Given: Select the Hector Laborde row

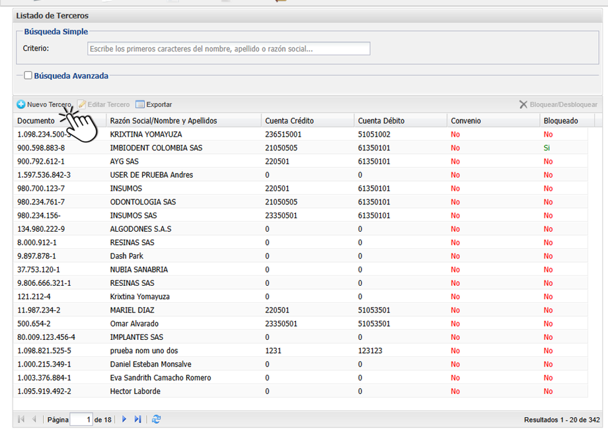Looking at the screenshot, I should (x=301, y=391).
